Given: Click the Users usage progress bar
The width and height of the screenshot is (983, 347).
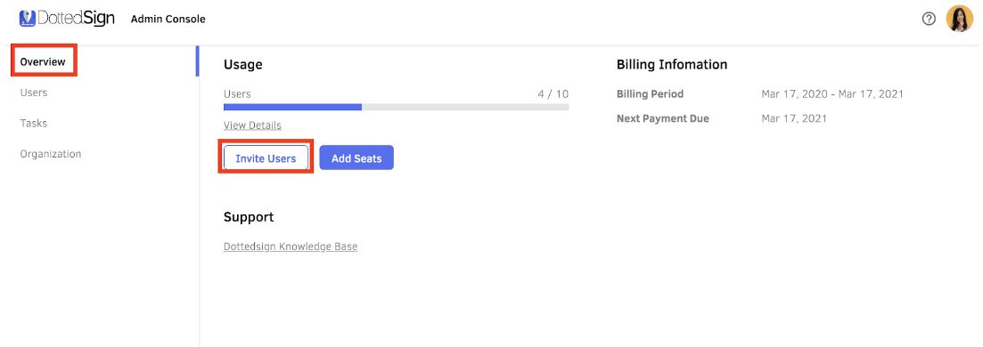Looking at the screenshot, I should tap(397, 107).
